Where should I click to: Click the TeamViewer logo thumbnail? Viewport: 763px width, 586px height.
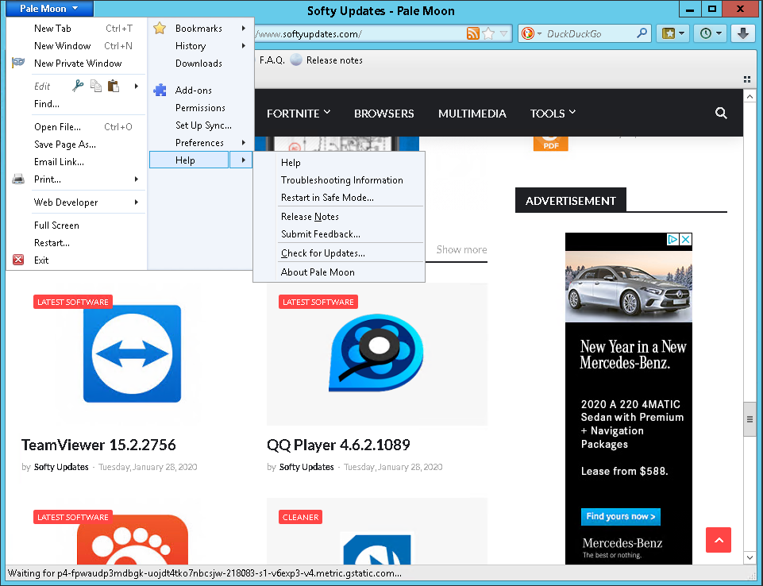pos(132,354)
